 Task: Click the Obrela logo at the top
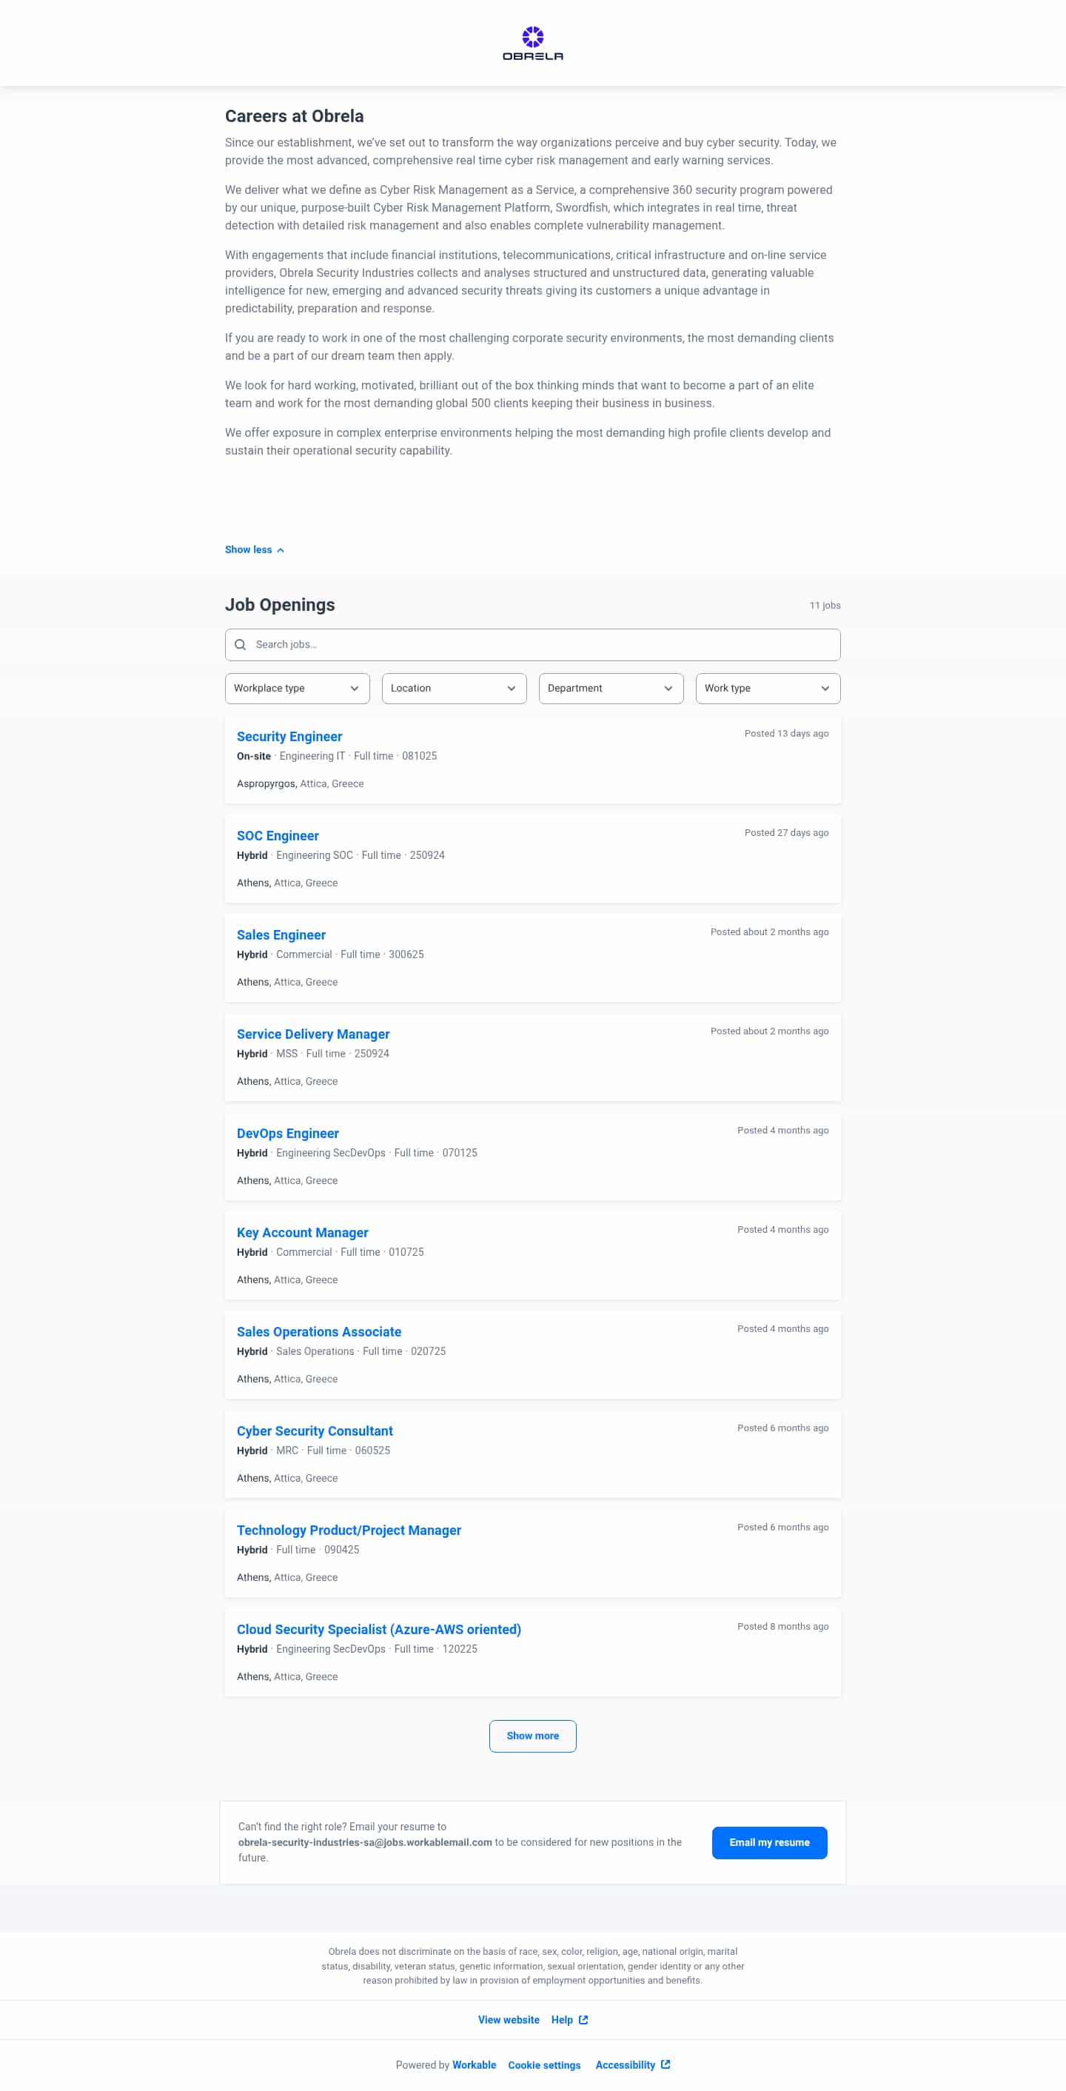(x=532, y=44)
